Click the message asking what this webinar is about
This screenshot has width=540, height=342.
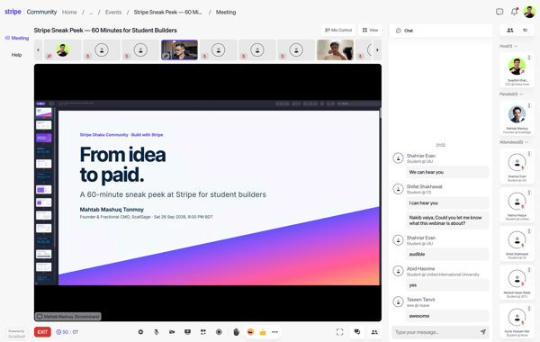pyautogui.click(x=447, y=220)
